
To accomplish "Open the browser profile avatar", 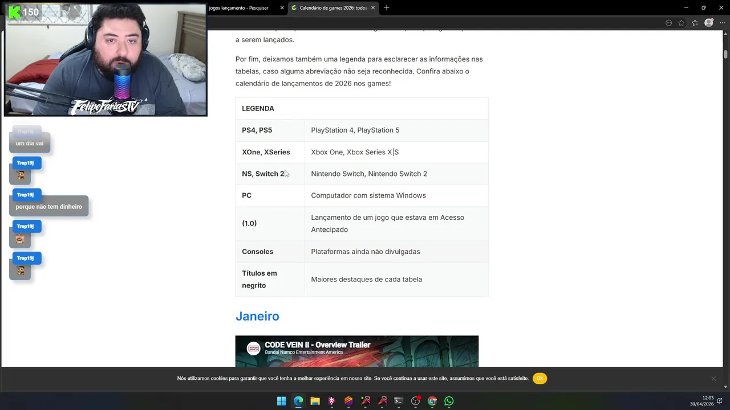I will (708, 23).
